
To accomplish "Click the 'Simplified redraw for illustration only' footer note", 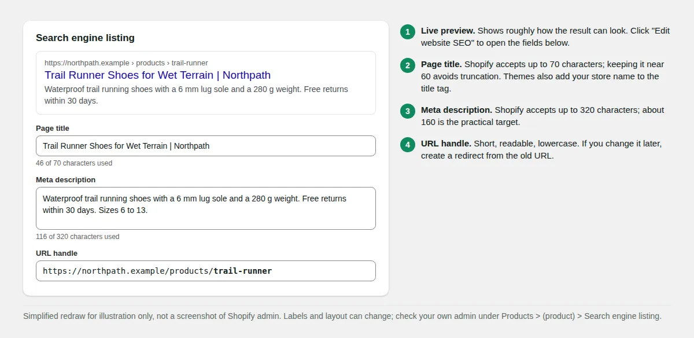I will (x=342, y=316).
